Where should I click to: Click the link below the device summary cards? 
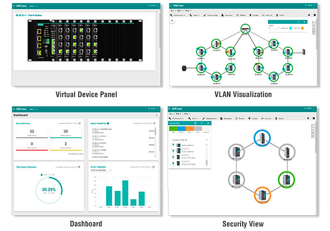tap(75, 154)
